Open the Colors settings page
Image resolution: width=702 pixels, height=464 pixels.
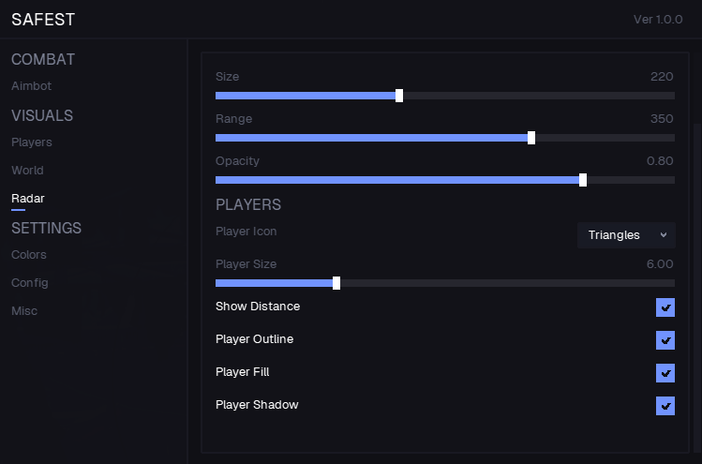(x=28, y=255)
